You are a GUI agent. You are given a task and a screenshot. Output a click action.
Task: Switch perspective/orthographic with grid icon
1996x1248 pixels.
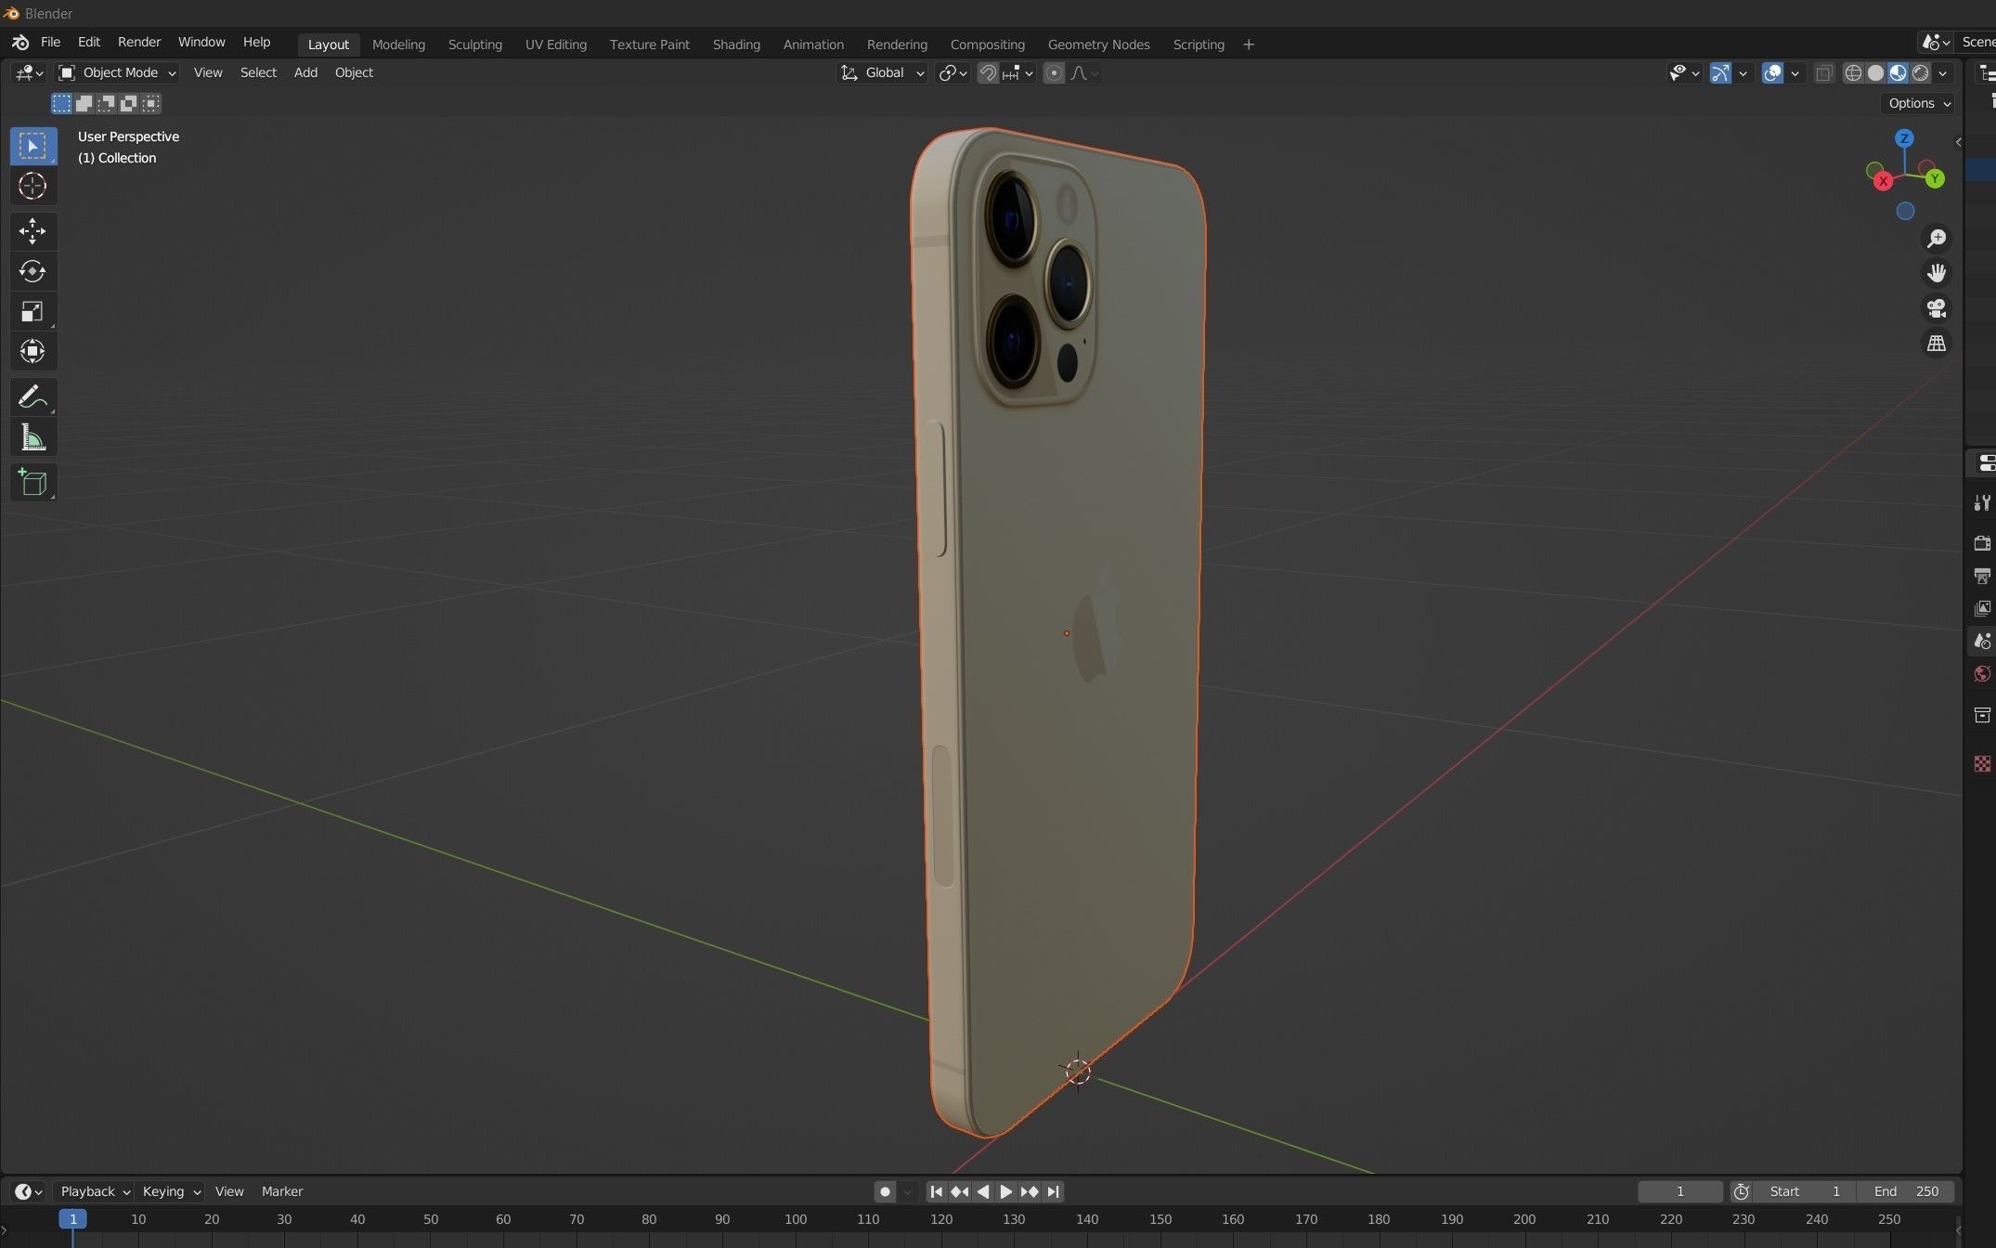coord(1937,344)
